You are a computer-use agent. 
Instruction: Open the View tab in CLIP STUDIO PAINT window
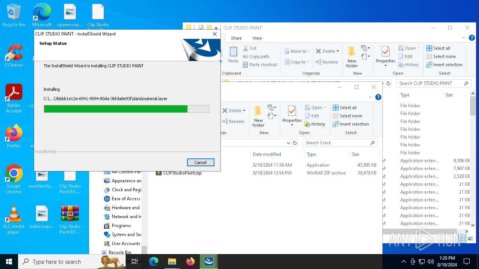[257, 38]
